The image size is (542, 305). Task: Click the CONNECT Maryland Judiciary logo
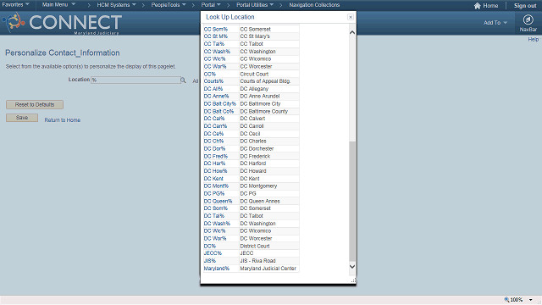62,23
